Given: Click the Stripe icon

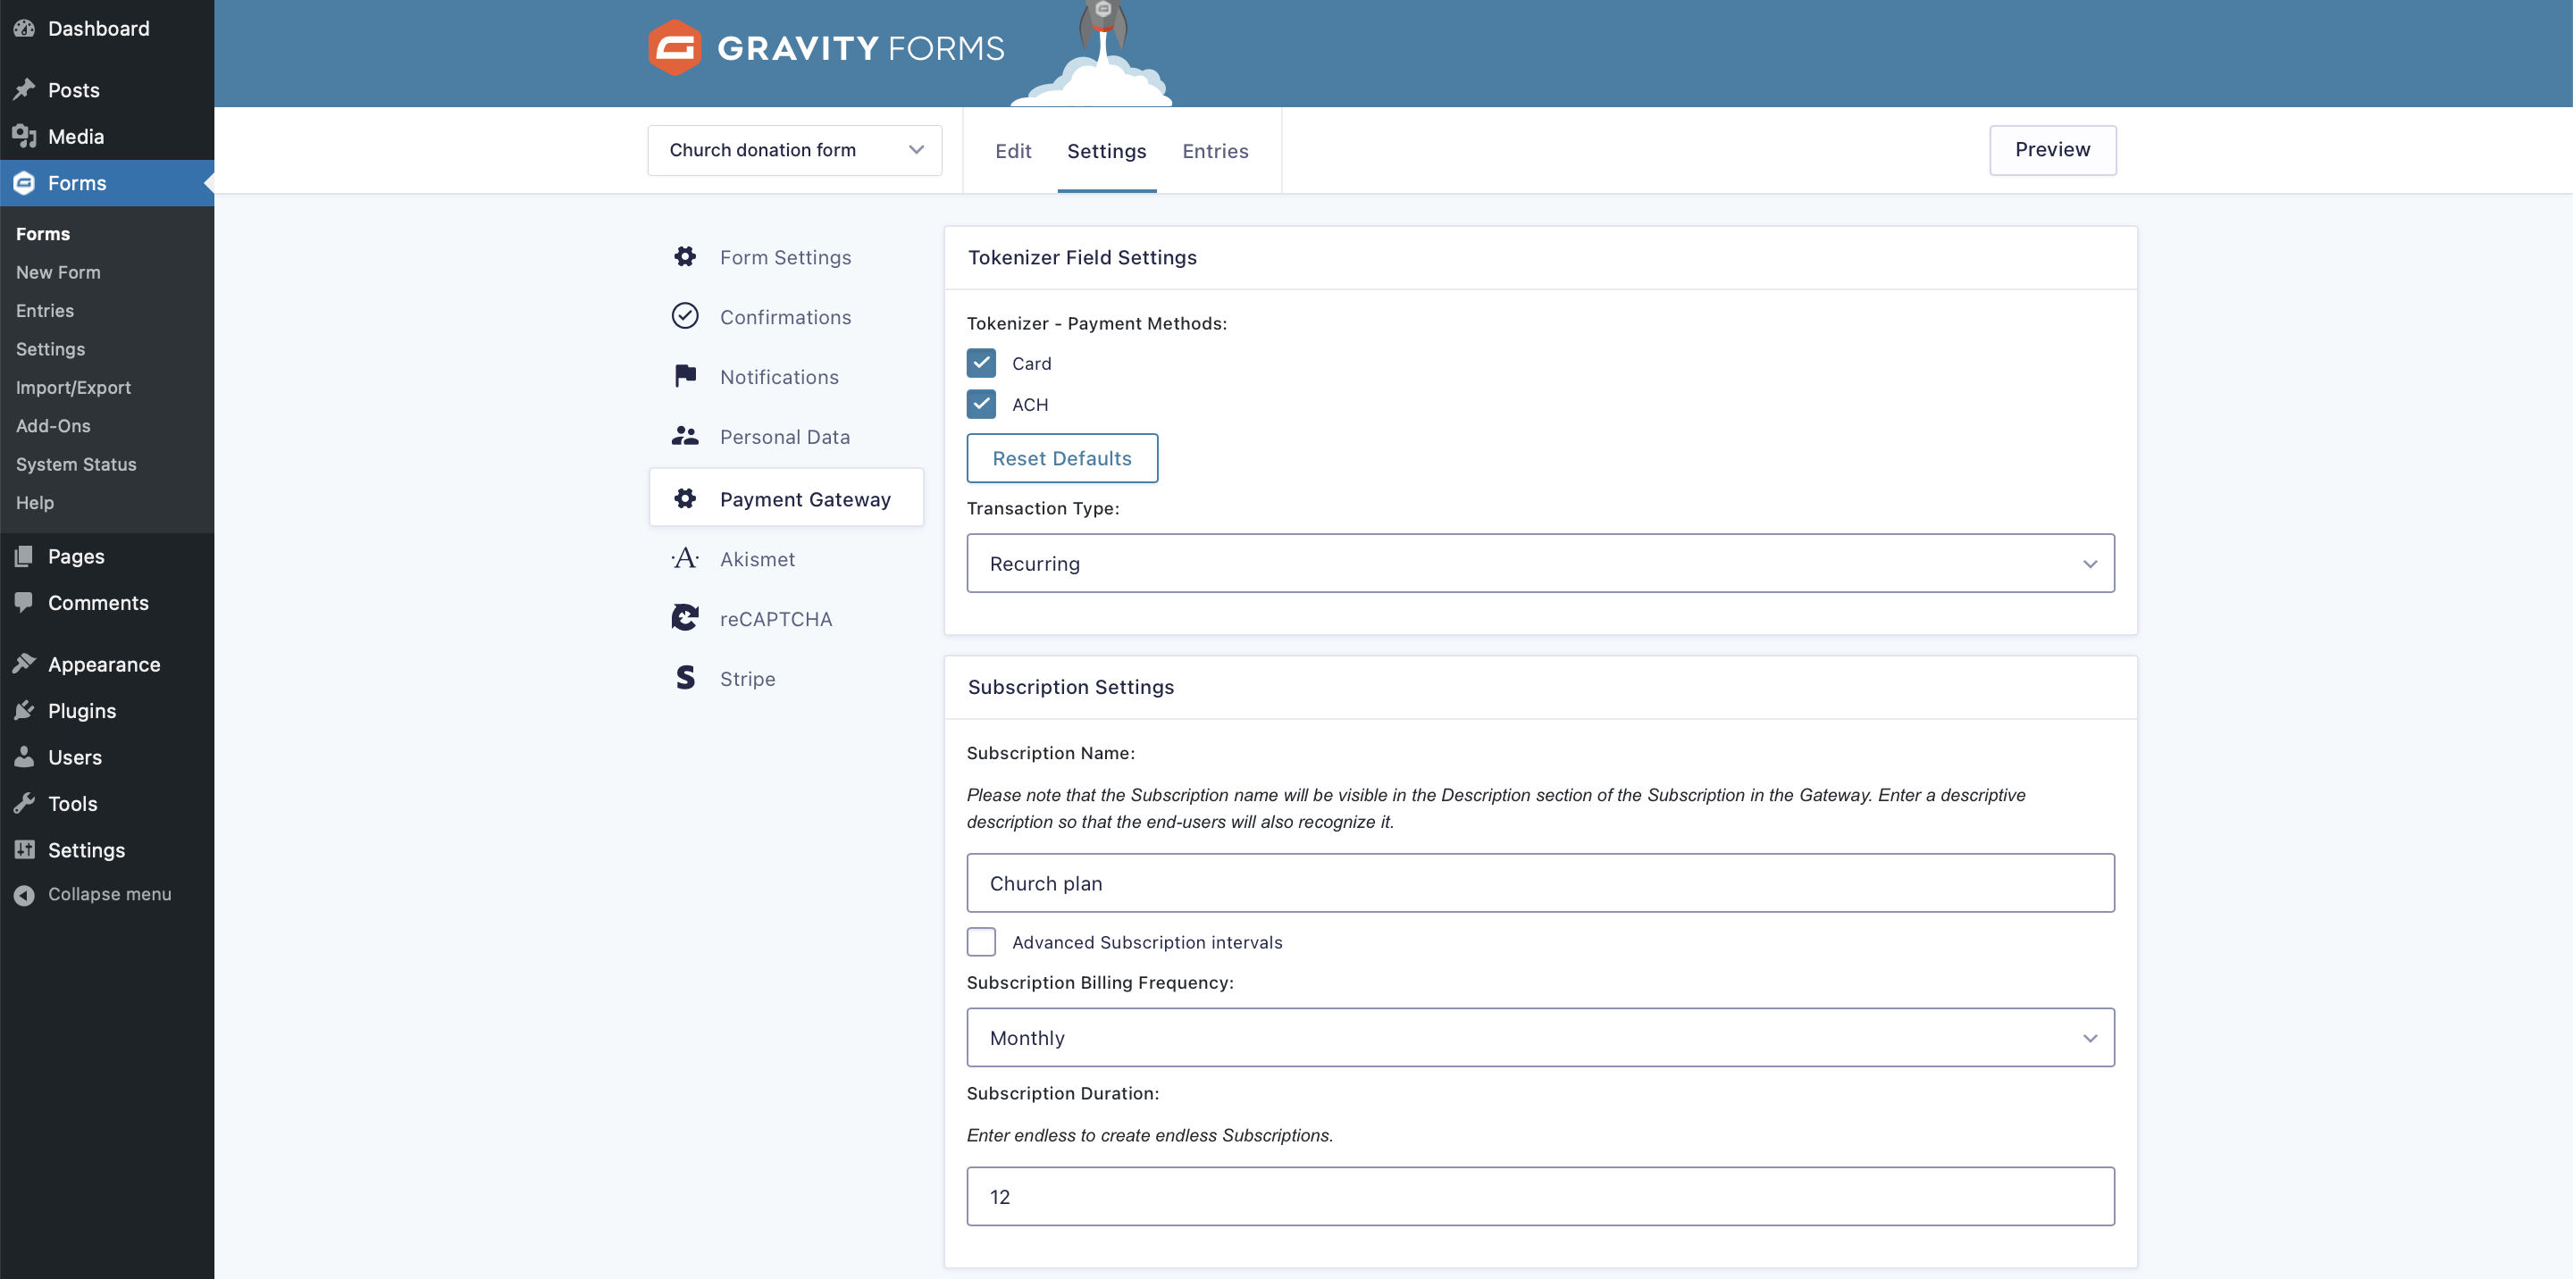Looking at the screenshot, I should [686, 677].
